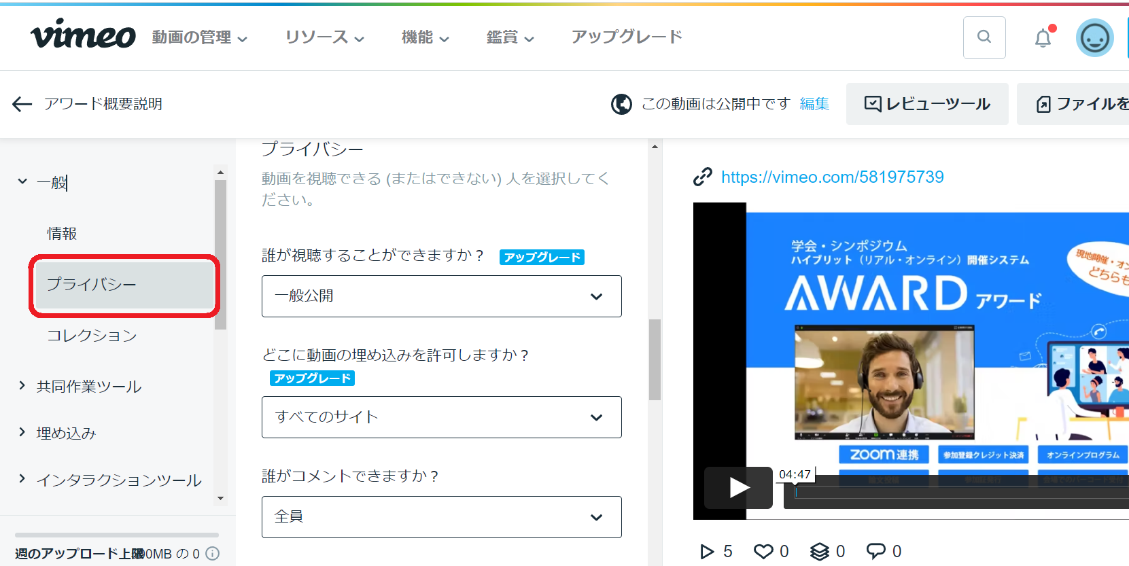This screenshot has height=566, width=1129.
Task: Click the upload limit info icon
Action: click(x=212, y=554)
